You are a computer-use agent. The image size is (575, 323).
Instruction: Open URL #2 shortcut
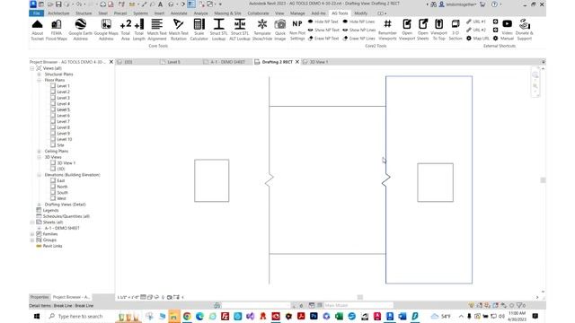click(x=476, y=30)
